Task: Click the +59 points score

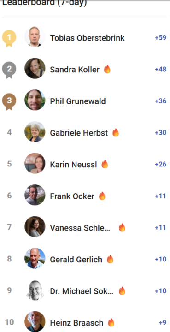Action: point(160,38)
